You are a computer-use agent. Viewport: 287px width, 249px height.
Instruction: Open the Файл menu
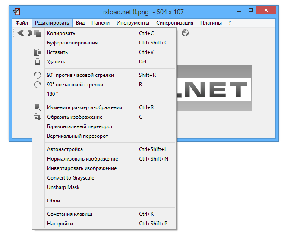coord(22,23)
